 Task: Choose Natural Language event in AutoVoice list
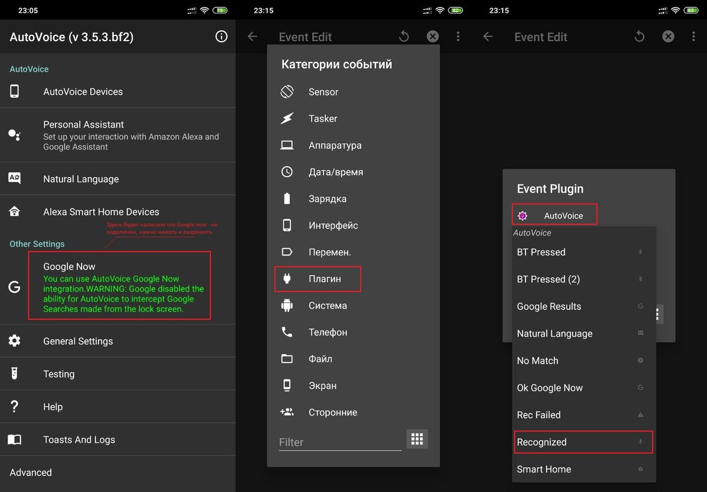pyautogui.click(x=583, y=333)
